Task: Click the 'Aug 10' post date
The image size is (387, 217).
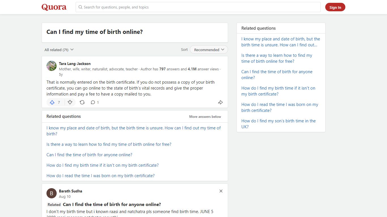Action: [x=65, y=197]
